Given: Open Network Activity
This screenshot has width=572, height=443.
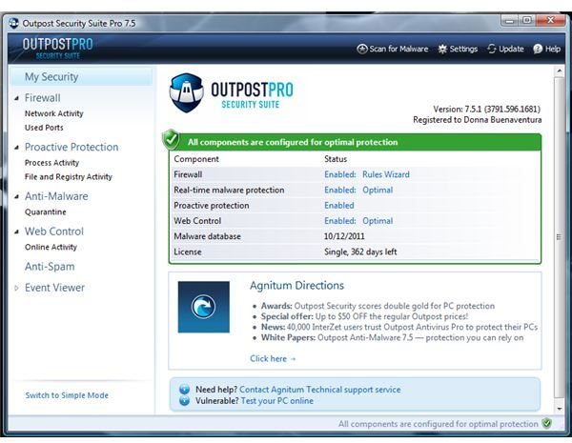Looking at the screenshot, I should click(x=54, y=113).
